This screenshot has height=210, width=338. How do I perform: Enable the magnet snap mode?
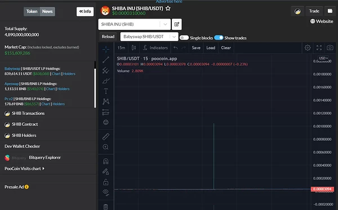click(x=106, y=161)
